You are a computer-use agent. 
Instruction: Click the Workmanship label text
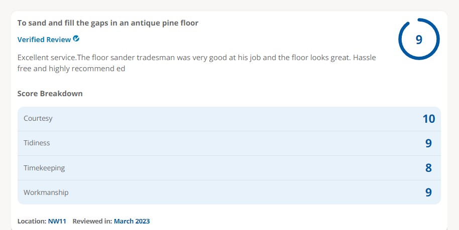(46, 192)
